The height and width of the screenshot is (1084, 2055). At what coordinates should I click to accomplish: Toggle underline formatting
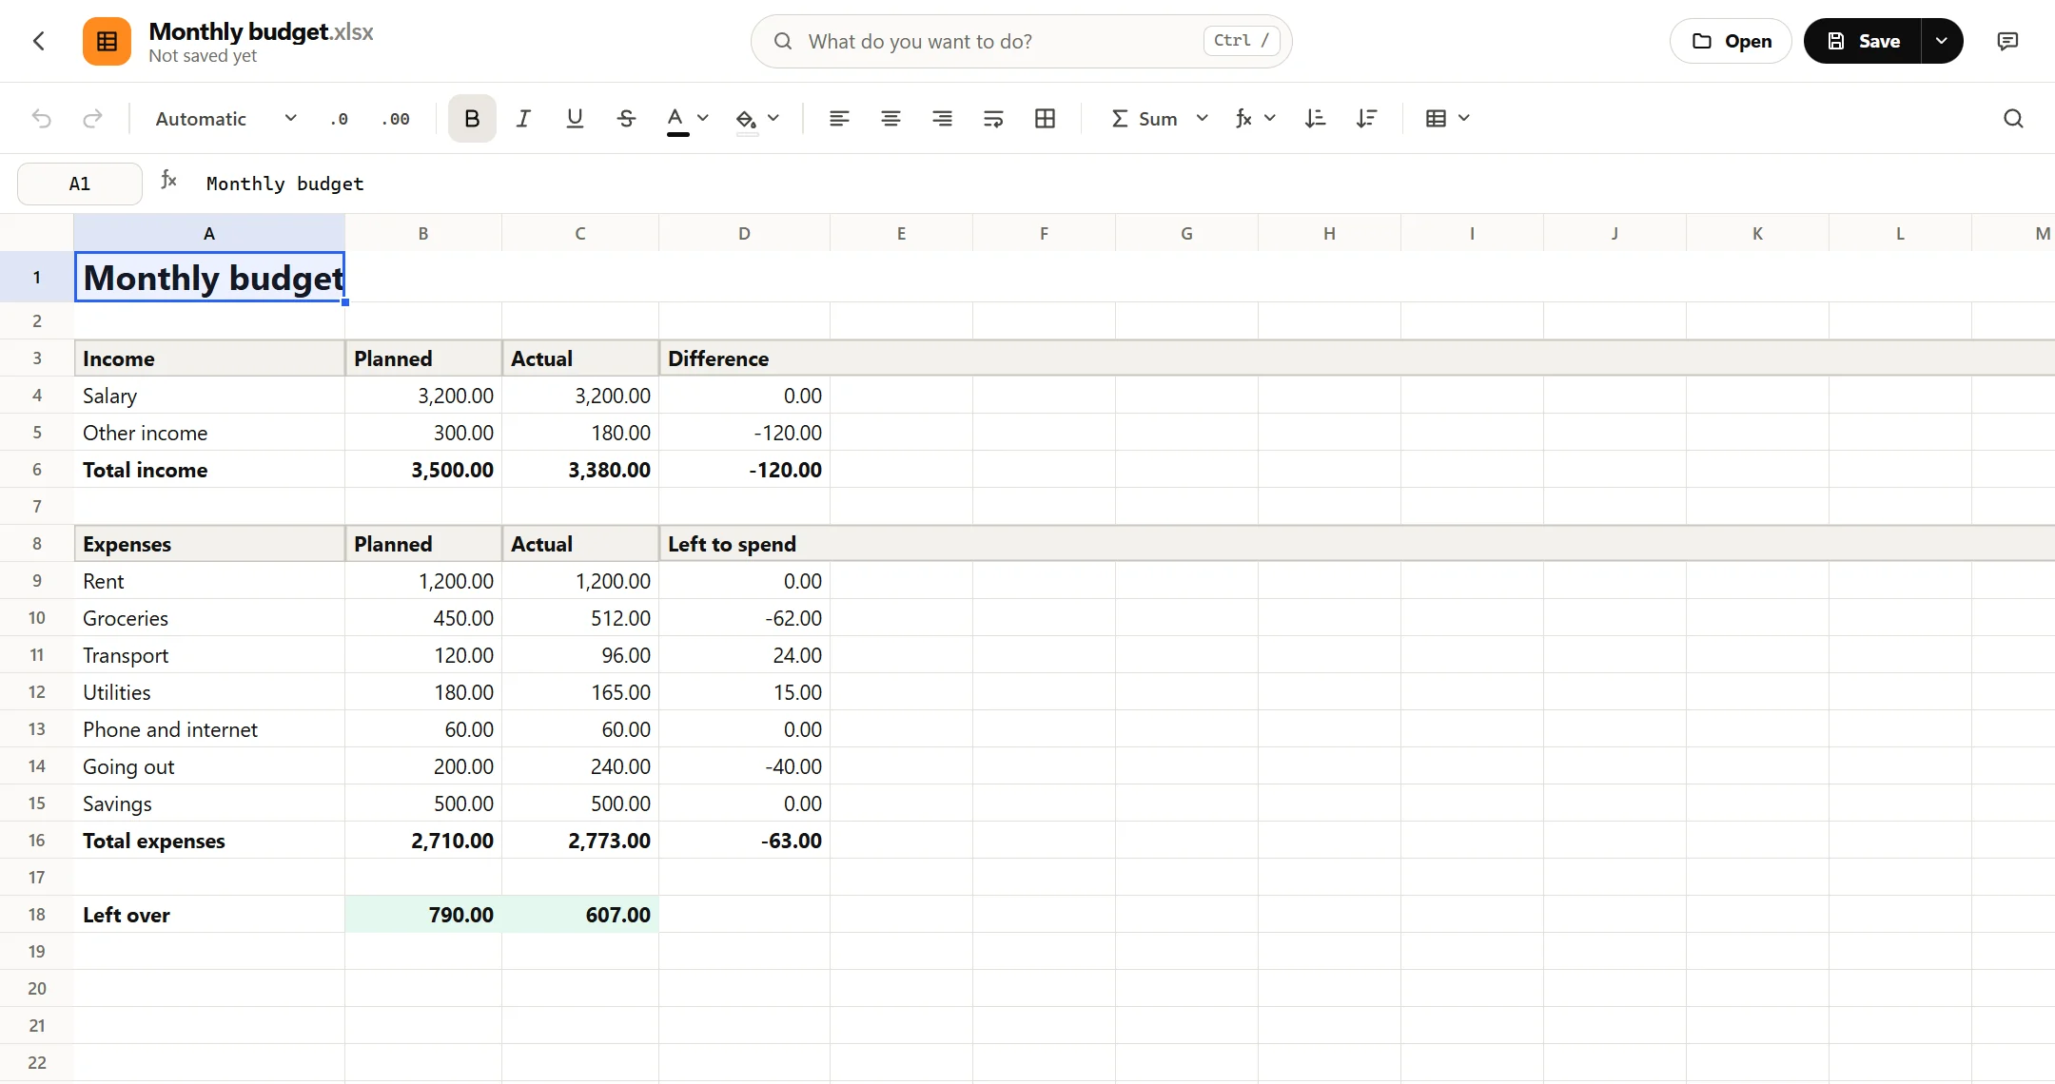coord(575,118)
